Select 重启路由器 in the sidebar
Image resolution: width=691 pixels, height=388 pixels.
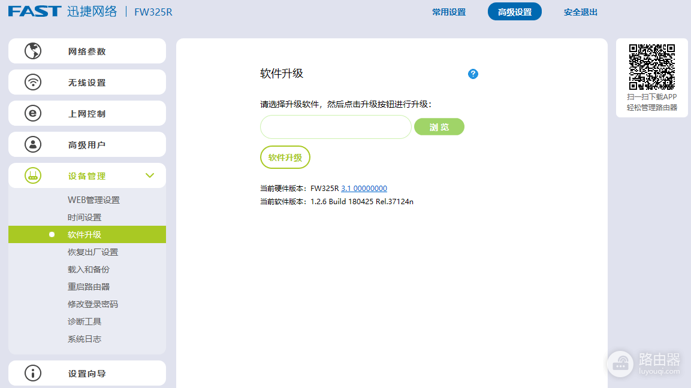click(89, 287)
